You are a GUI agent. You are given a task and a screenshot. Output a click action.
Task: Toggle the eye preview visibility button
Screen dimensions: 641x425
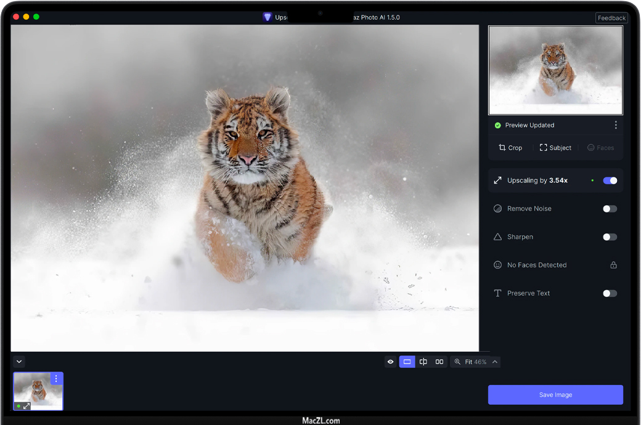(x=390, y=362)
